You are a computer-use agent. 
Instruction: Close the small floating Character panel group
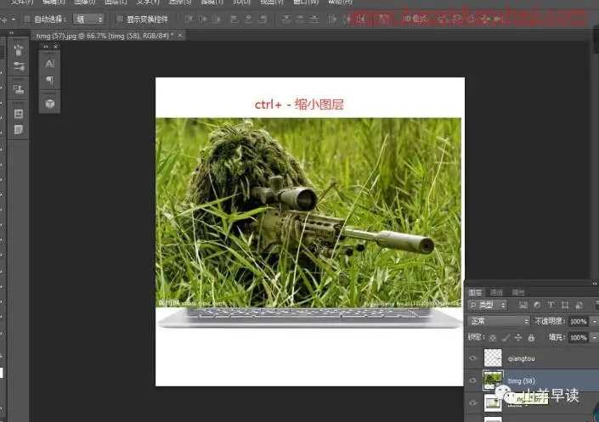tap(56, 47)
